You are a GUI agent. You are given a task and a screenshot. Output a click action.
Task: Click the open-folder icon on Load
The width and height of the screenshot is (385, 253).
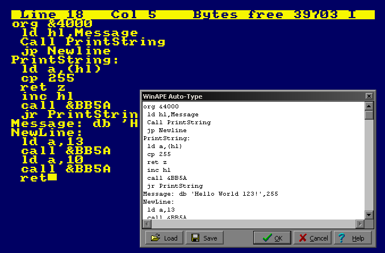[155, 238]
